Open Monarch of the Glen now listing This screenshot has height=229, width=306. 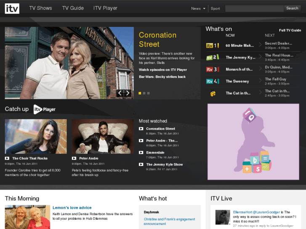[239, 69]
